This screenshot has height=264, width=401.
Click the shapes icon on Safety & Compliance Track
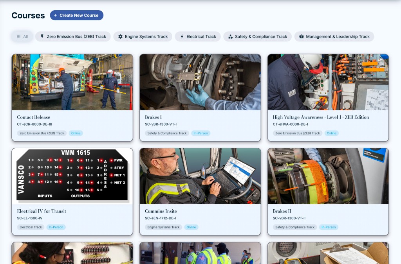pyautogui.click(x=230, y=36)
